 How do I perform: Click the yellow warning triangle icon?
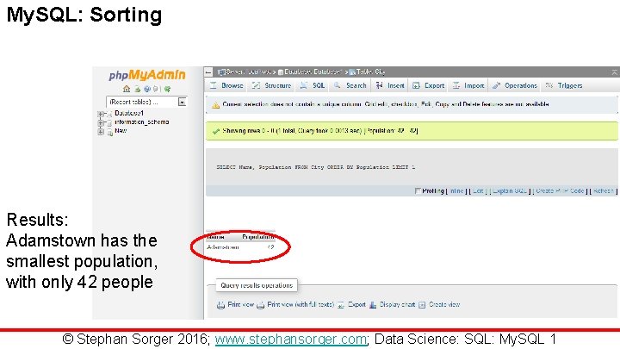coord(215,105)
